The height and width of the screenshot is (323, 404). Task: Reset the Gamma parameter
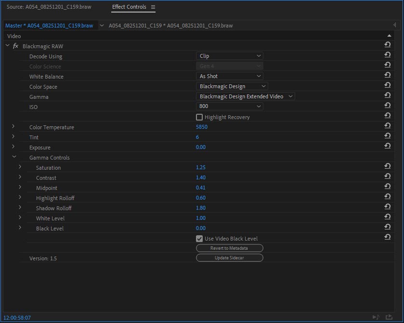[387, 95]
